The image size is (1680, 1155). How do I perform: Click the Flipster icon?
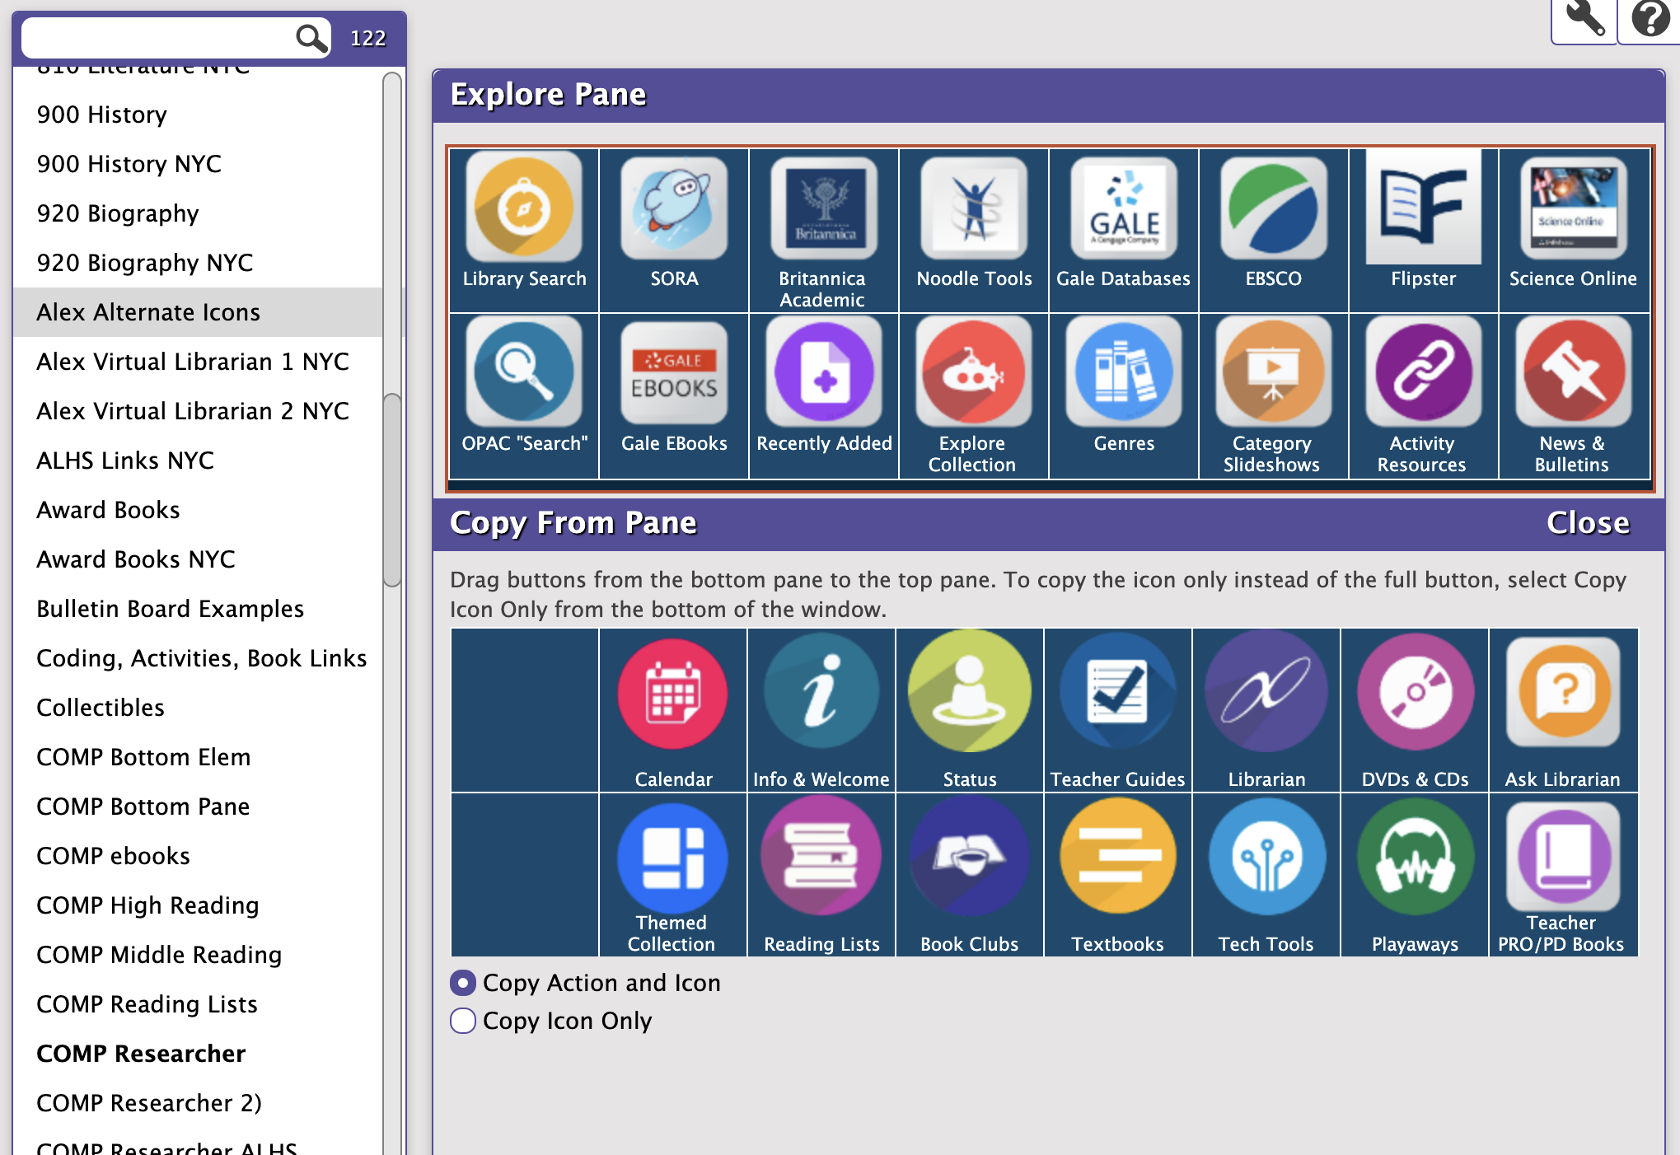(1424, 207)
